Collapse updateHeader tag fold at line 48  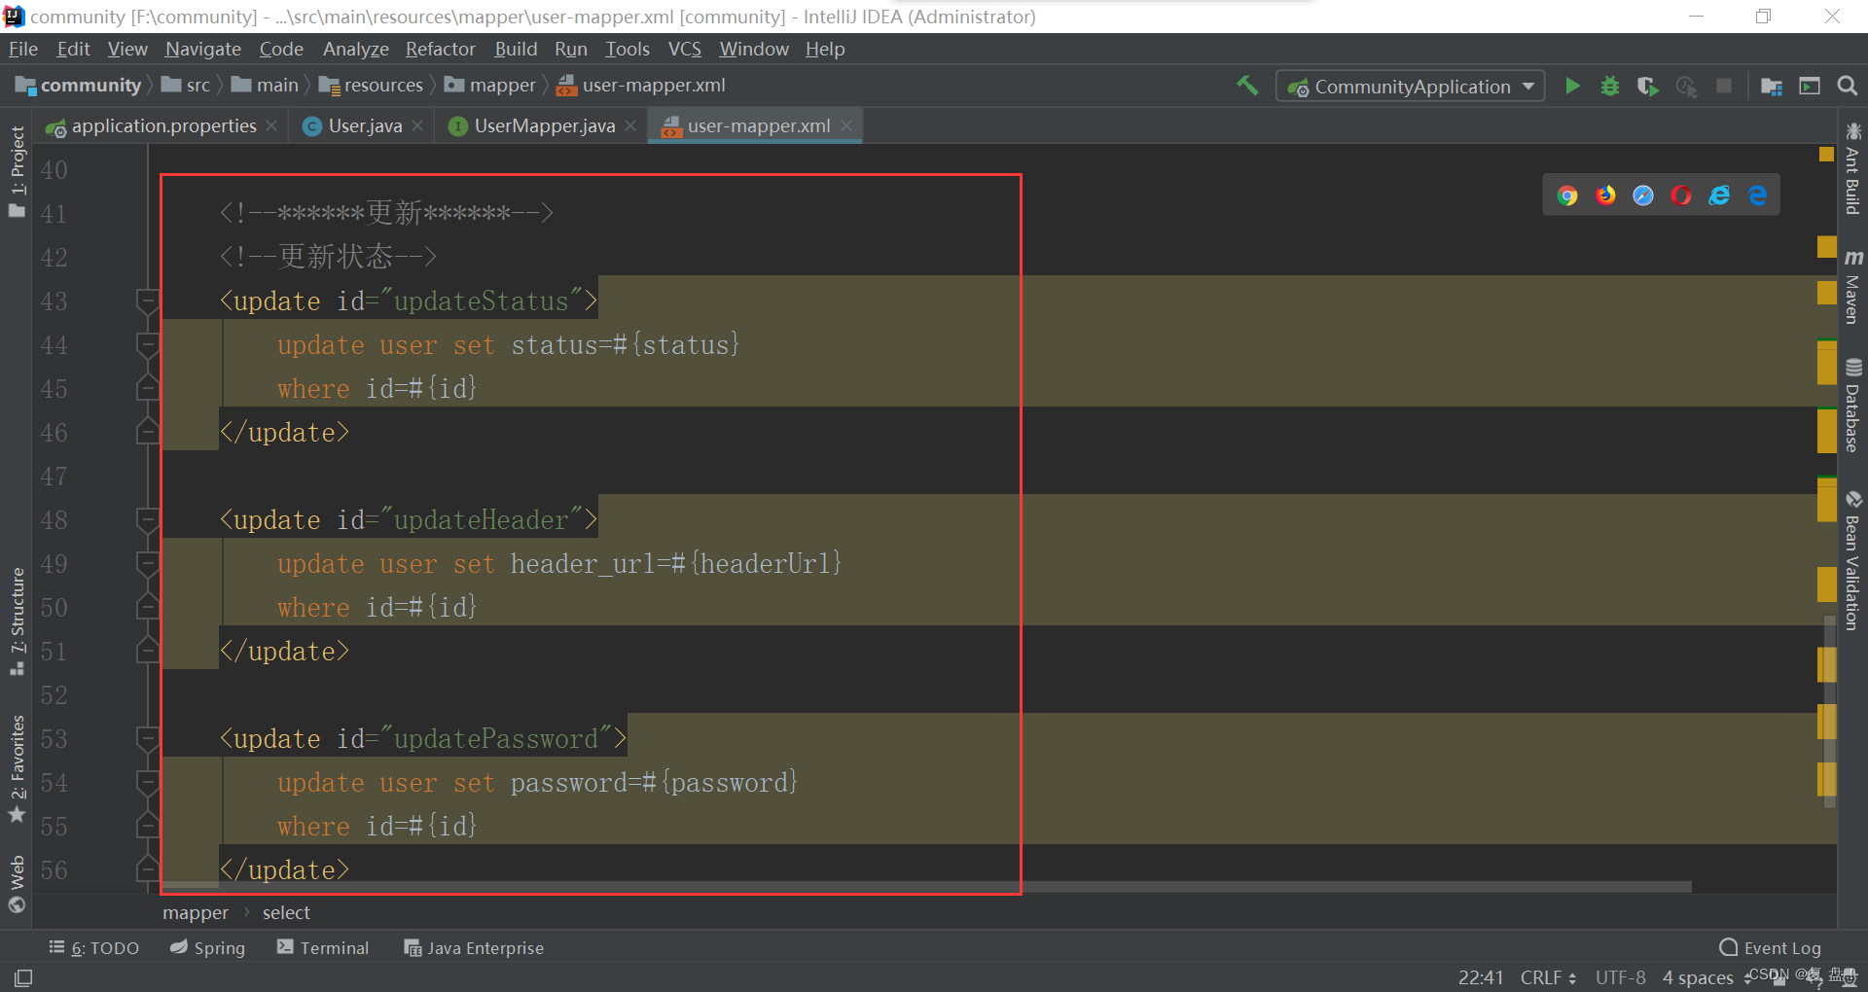[x=147, y=520]
